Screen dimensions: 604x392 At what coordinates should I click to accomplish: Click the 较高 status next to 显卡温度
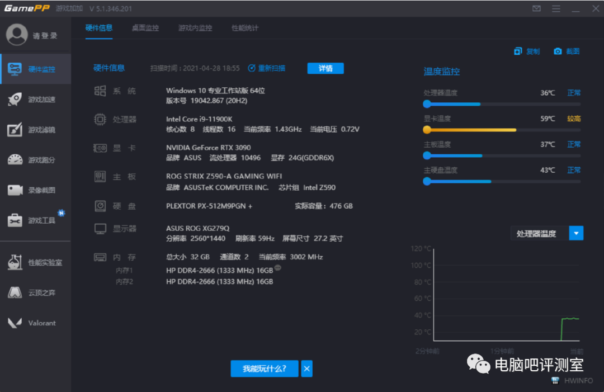pyautogui.click(x=574, y=119)
